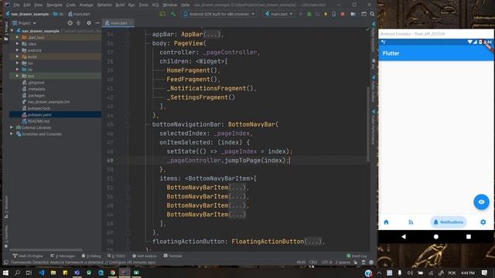495x278 pixels.
Task: Open the Event Log
Action: coord(357,256)
